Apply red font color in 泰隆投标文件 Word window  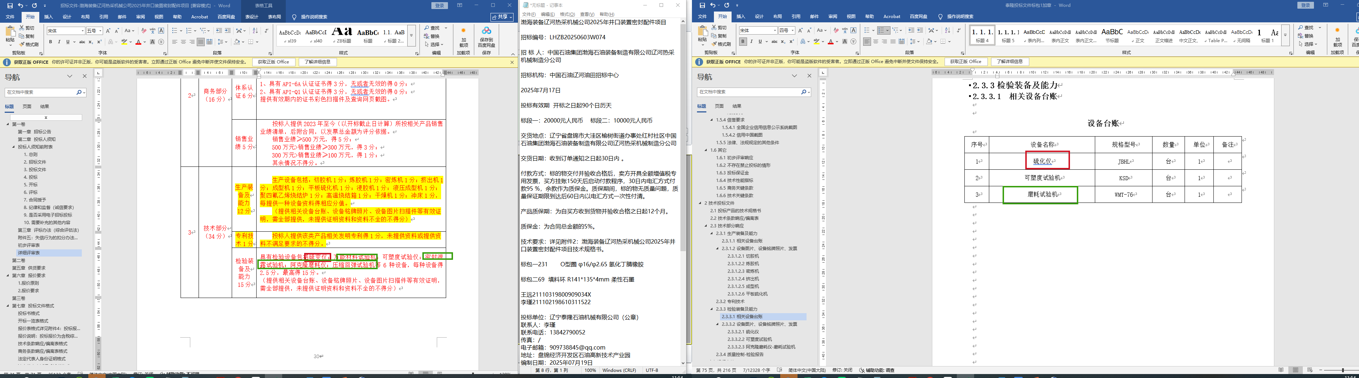[830, 42]
